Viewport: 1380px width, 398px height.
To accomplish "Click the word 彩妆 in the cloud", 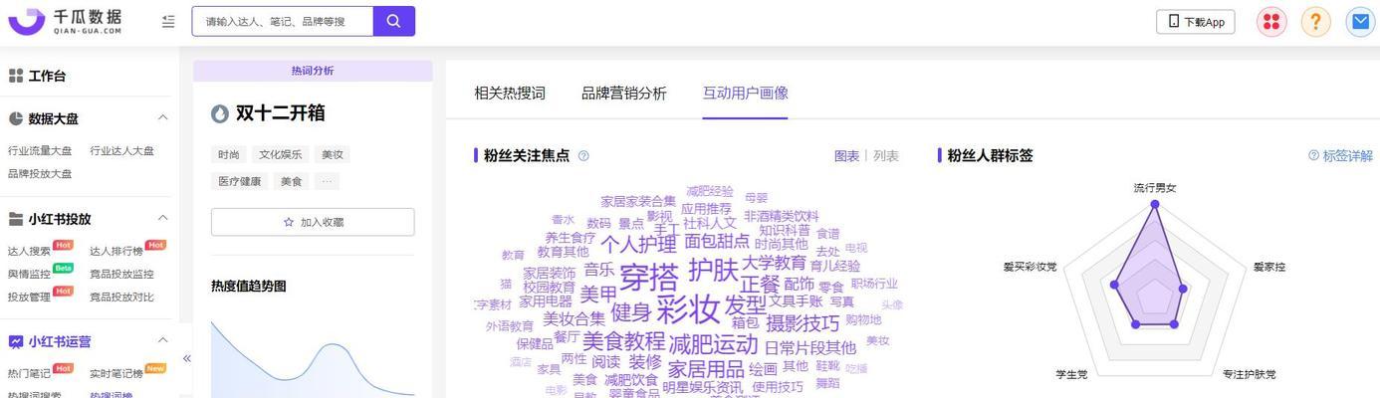I will pos(688,308).
